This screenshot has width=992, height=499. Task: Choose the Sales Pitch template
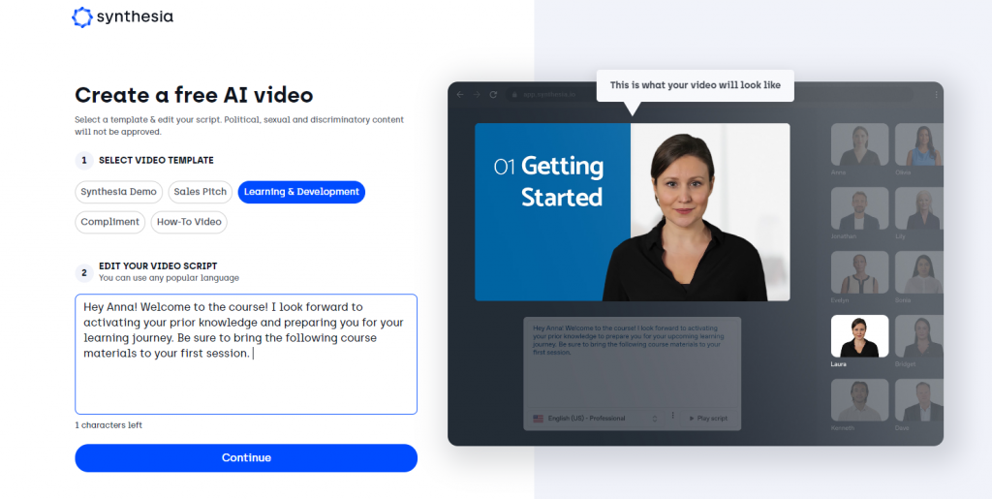coord(200,192)
